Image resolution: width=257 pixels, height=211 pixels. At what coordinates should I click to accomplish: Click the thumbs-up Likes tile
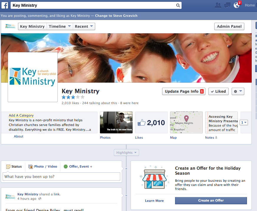[x=151, y=122]
